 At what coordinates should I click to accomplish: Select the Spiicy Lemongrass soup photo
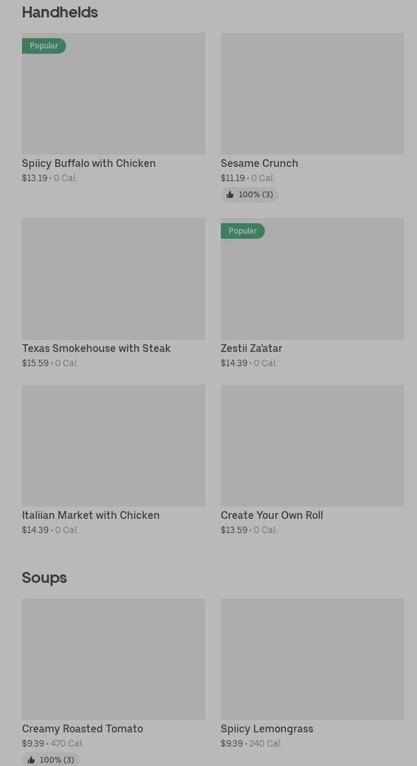click(x=312, y=659)
